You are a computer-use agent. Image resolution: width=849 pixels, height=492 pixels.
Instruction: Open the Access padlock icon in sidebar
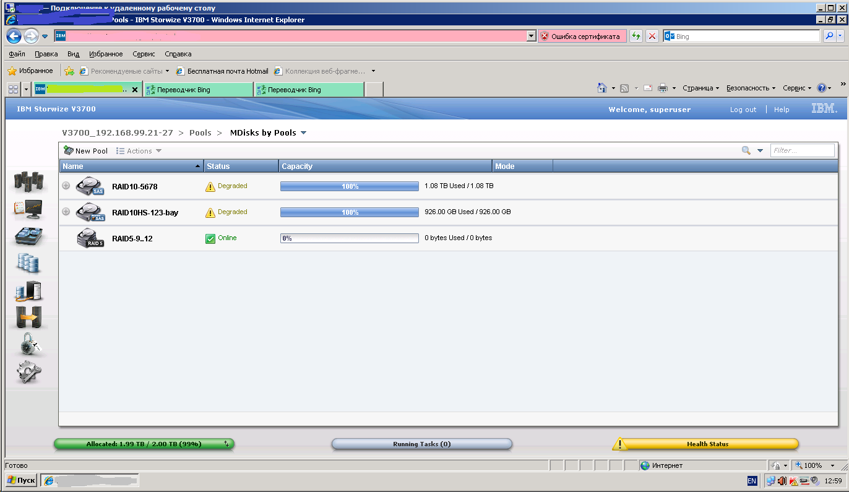coord(28,344)
